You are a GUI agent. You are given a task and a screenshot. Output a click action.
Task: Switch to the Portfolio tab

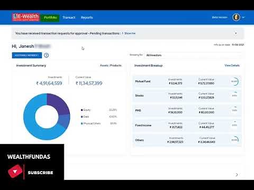click(50, 17)
